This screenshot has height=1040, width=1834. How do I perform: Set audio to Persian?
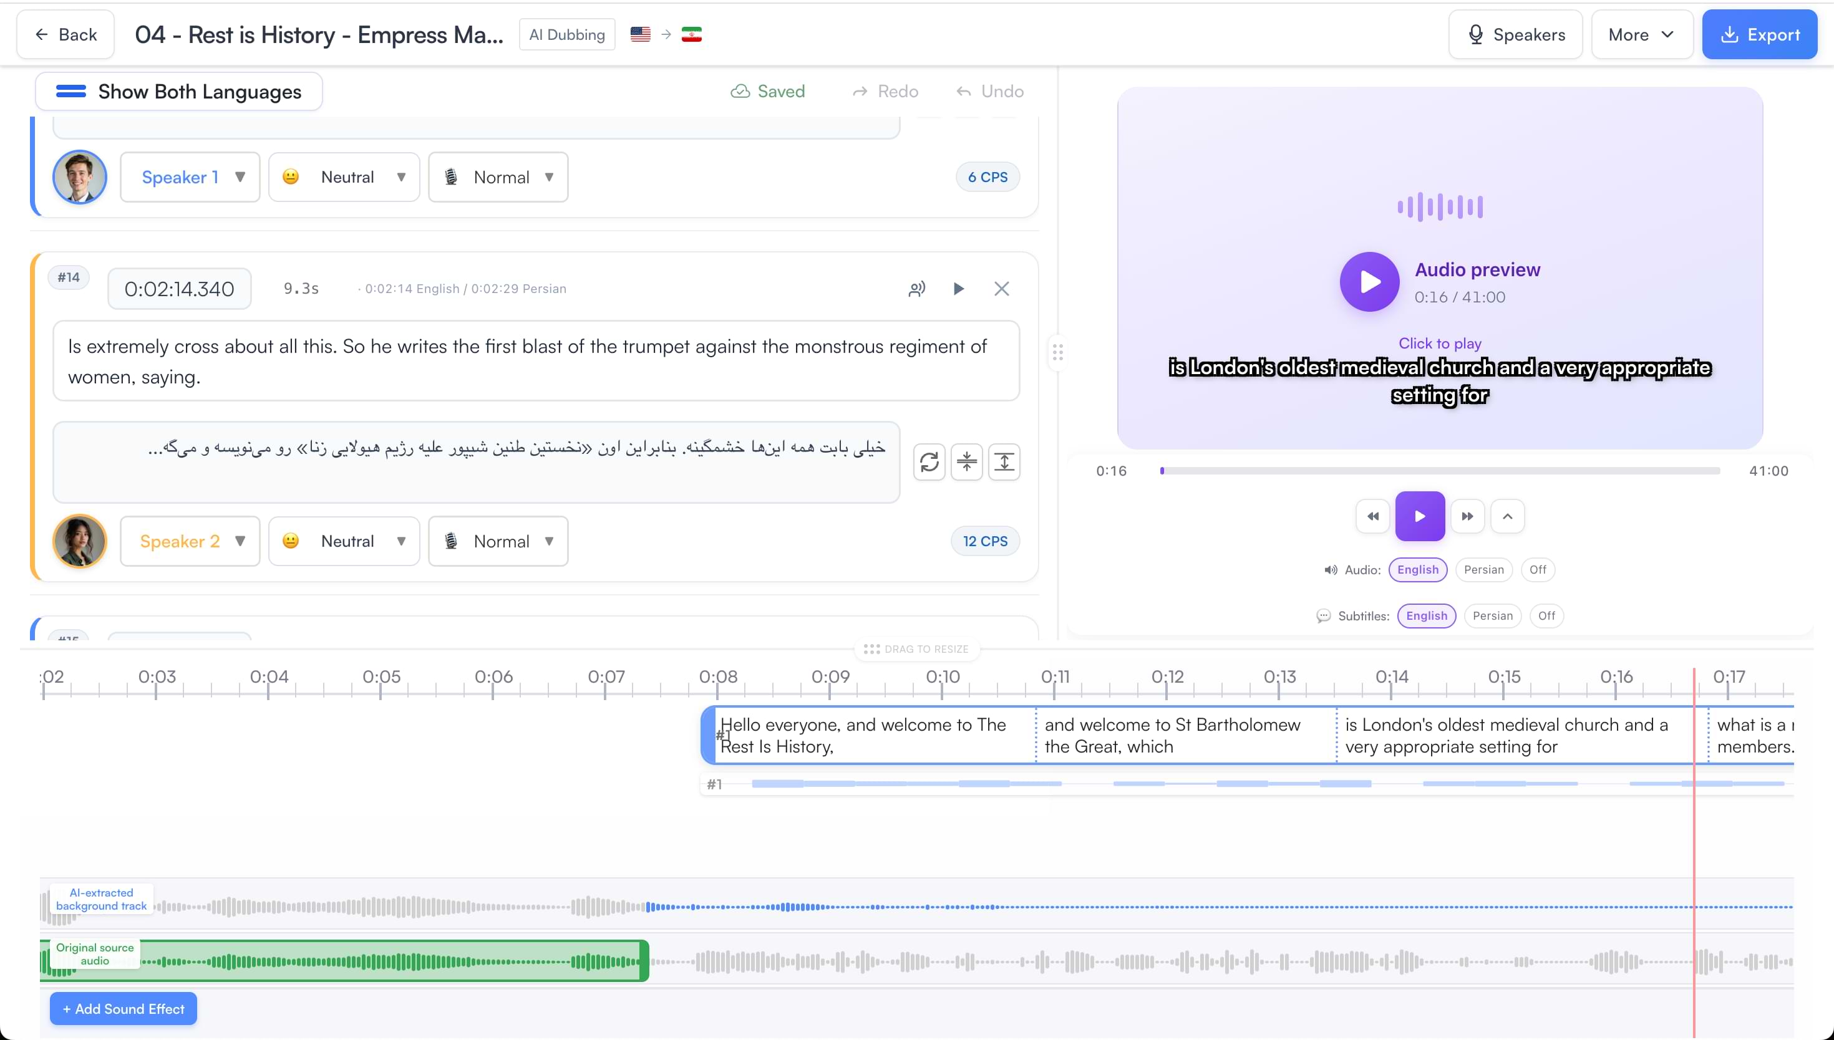(1483, 569)
